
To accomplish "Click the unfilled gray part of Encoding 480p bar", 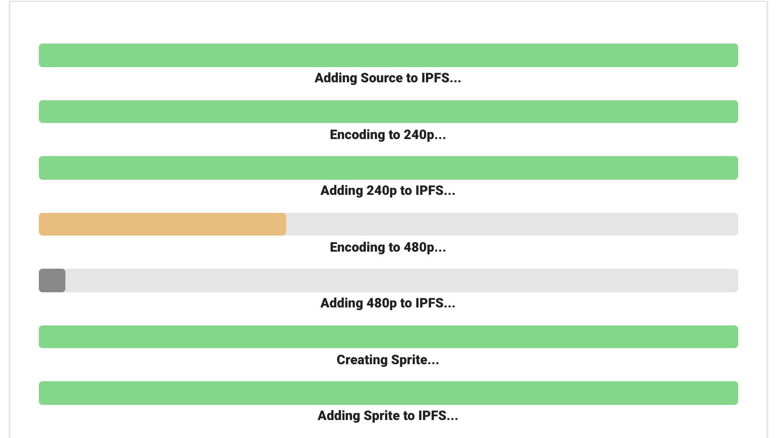I will tap(512, 224).
